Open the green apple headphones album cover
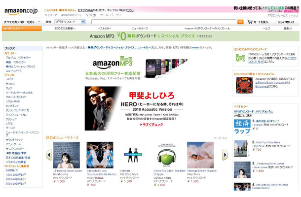This screenshot has width=301, height=197. 167,155
